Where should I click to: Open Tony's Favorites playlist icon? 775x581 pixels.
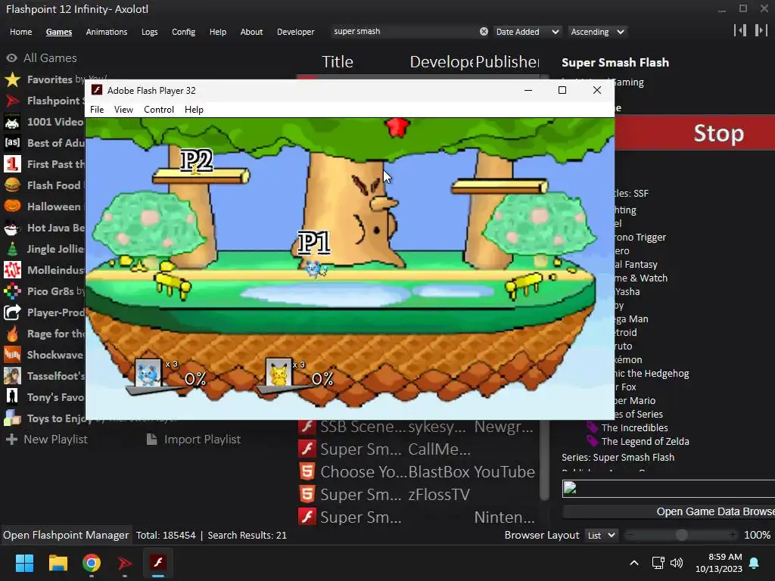click(12, 396)
